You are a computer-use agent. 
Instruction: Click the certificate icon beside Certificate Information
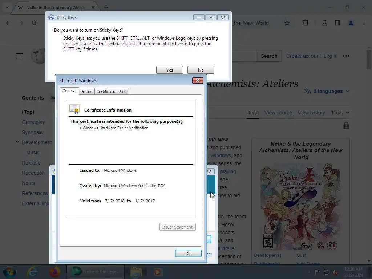(74, 109)
